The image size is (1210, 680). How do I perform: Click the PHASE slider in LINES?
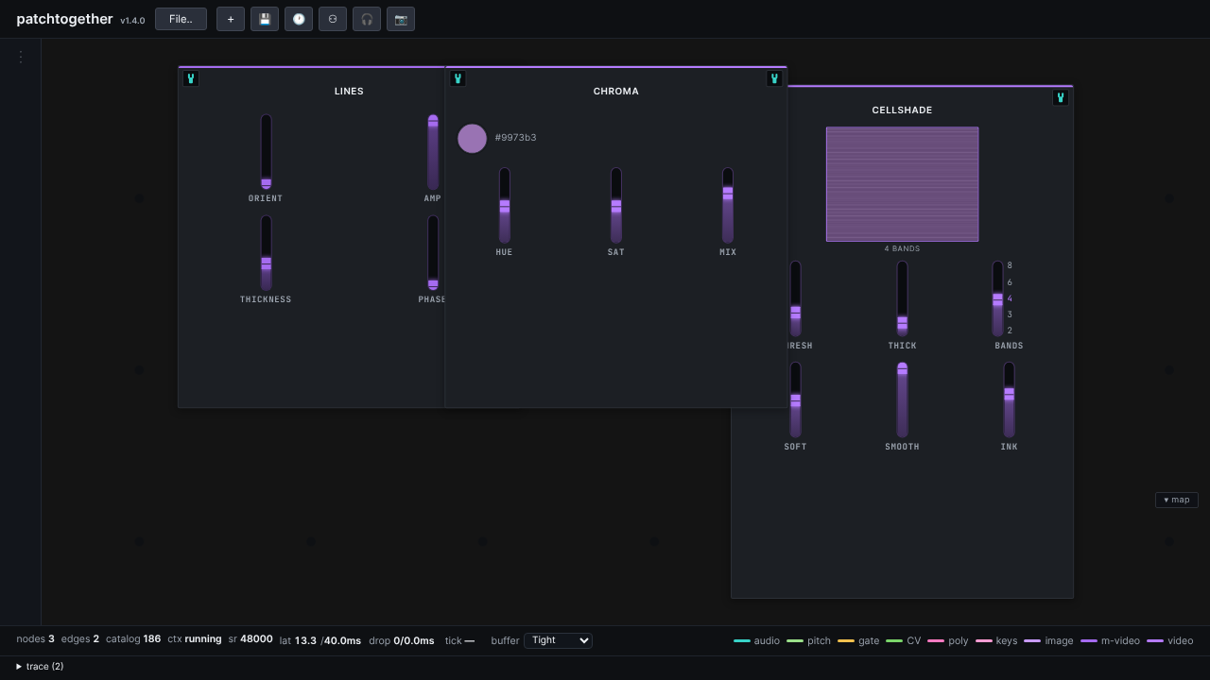pos(433,253)
